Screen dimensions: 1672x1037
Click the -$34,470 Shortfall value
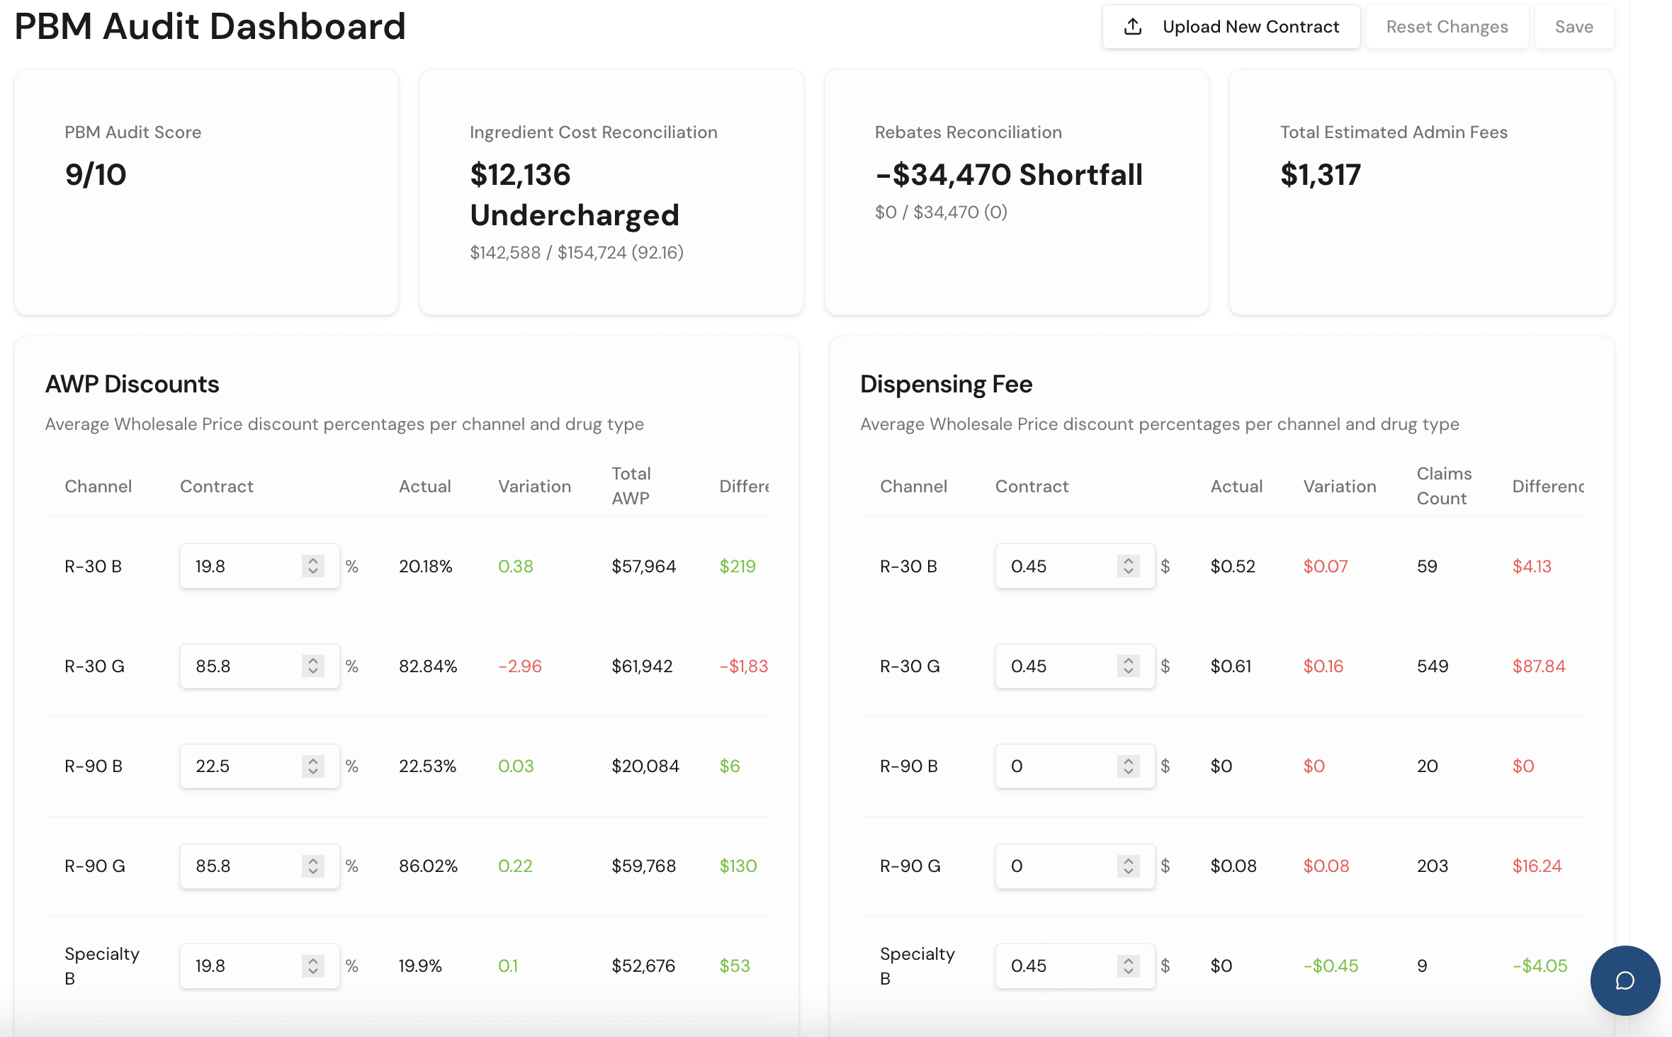(x=1009, y=174)
